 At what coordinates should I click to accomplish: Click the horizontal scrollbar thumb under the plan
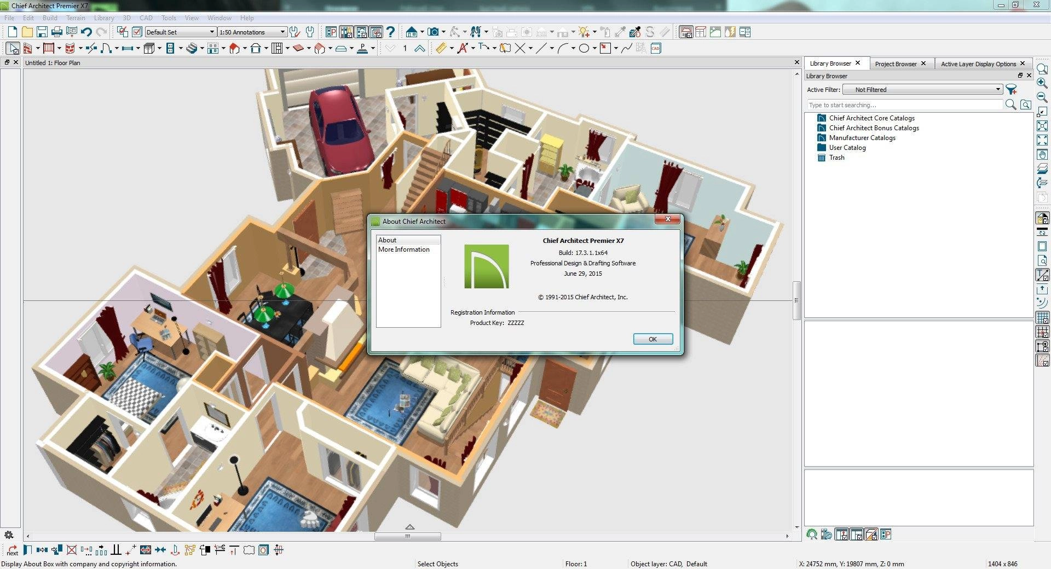[x=407, y=536]
